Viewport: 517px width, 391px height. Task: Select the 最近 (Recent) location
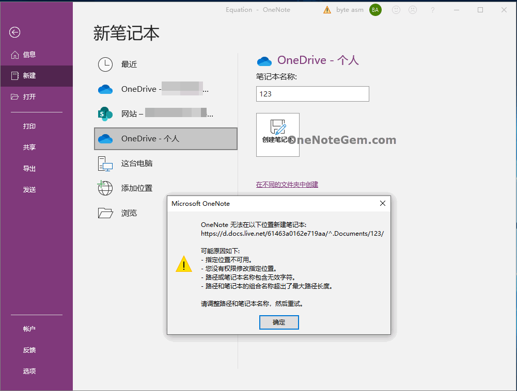tap(165, 64)
